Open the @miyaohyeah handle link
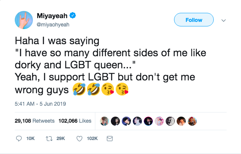The image size is (241, 154). pos(53,25)
